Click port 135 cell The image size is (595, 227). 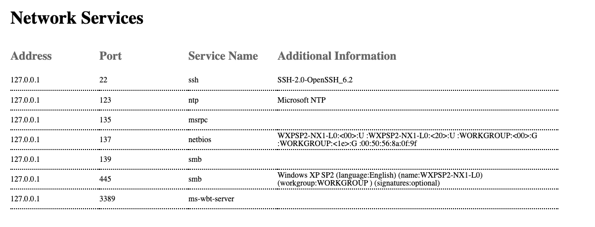(105, 120)
